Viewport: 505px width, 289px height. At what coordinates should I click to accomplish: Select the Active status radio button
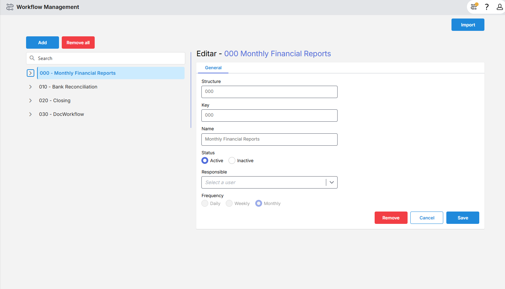205,160
